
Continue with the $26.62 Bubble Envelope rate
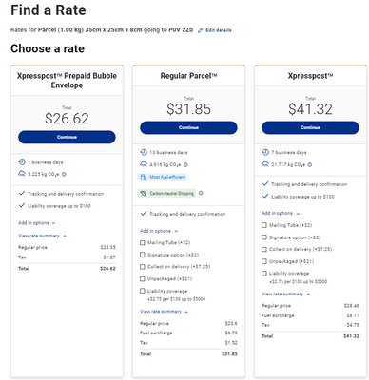click(67, 137)
